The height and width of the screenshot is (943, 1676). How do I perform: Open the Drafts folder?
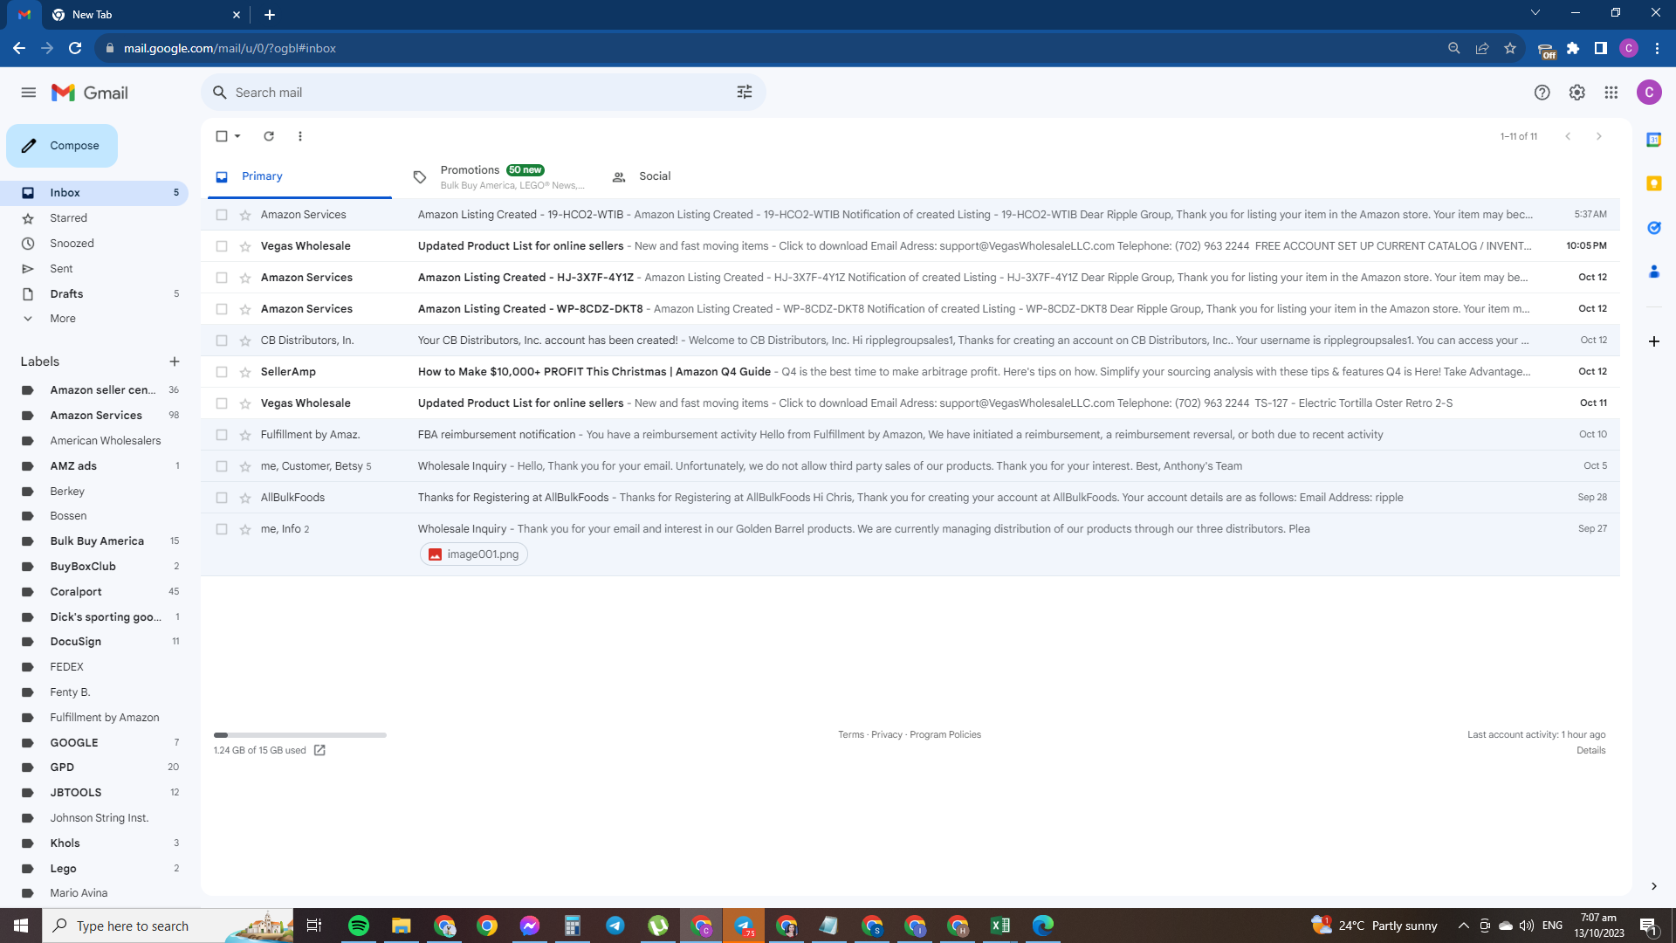coord(66,294)
